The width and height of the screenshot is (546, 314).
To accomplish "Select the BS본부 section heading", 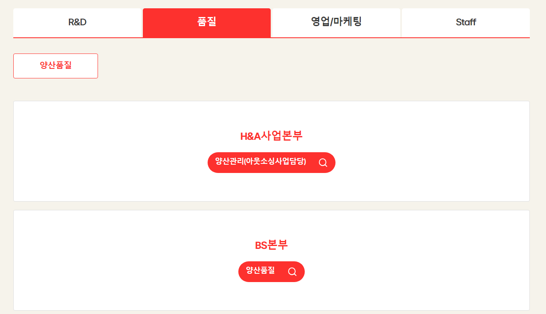I will click(271, 245).
